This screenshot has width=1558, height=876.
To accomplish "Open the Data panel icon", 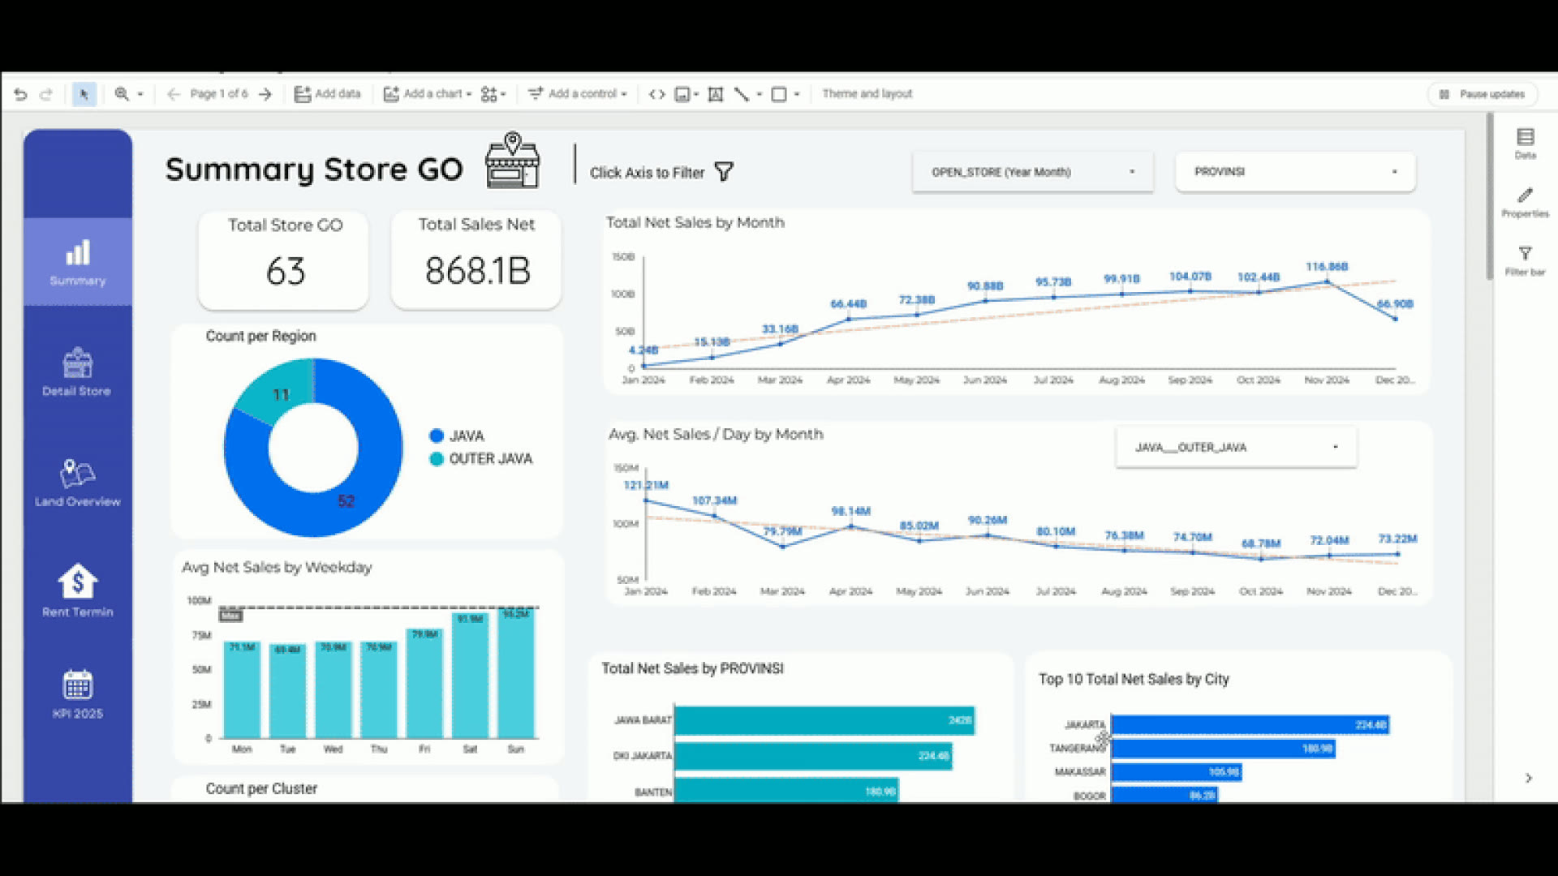I will pyautogui.click(x=1526, y=144).
